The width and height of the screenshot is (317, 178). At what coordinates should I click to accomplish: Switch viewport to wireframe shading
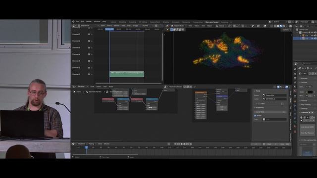[275, 26]
